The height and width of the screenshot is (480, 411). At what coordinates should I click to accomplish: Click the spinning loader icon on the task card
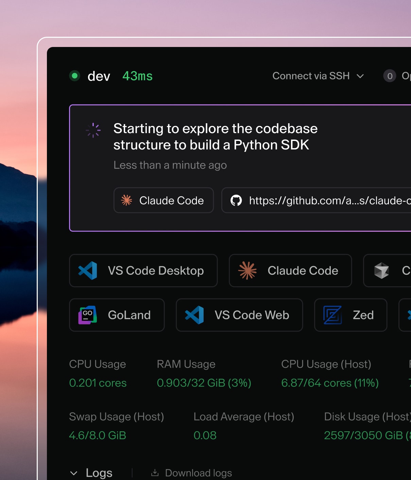pos(93,130)
